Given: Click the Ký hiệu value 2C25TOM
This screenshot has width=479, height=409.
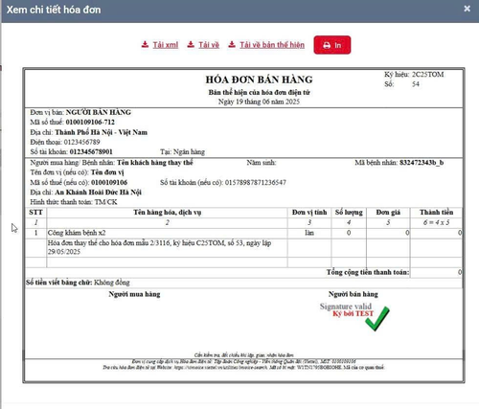Looking at the screenshot, I should 427,75.
